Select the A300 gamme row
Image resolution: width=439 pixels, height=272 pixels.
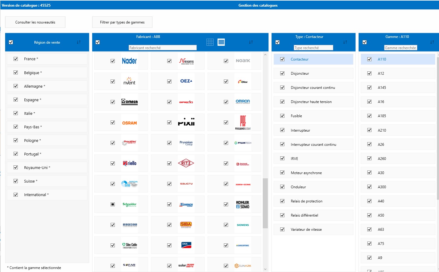click(398, 187)
